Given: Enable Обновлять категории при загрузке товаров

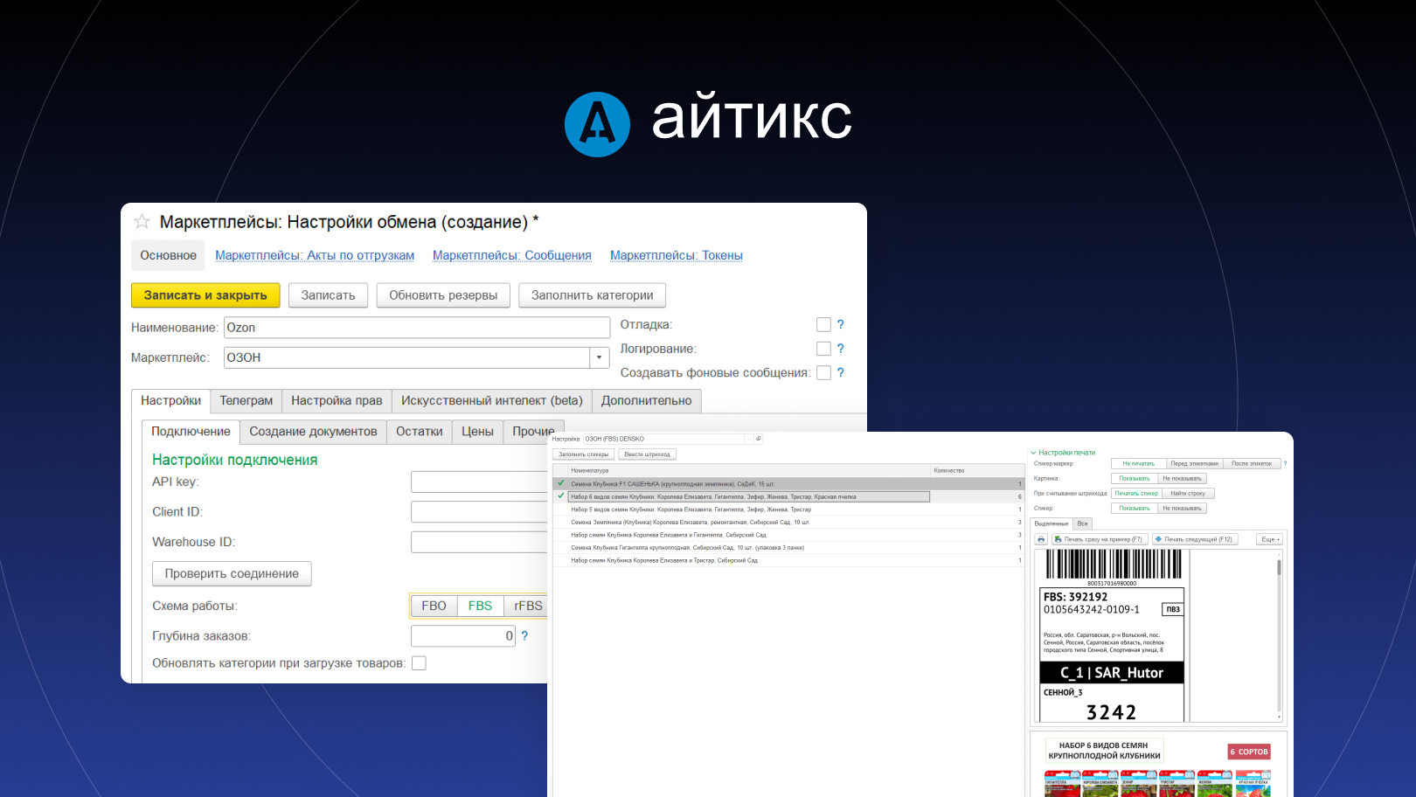Looking at the screenshot, I should tap(419, 662).
